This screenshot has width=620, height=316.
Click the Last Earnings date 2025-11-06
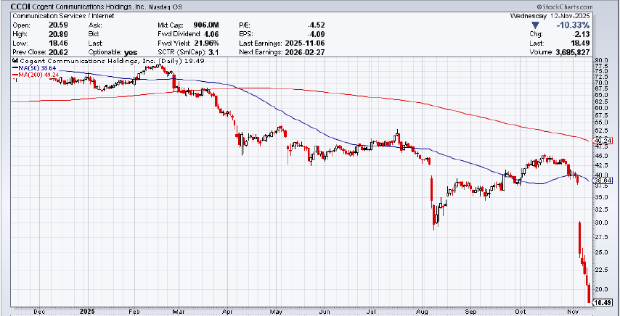[304, 43]
